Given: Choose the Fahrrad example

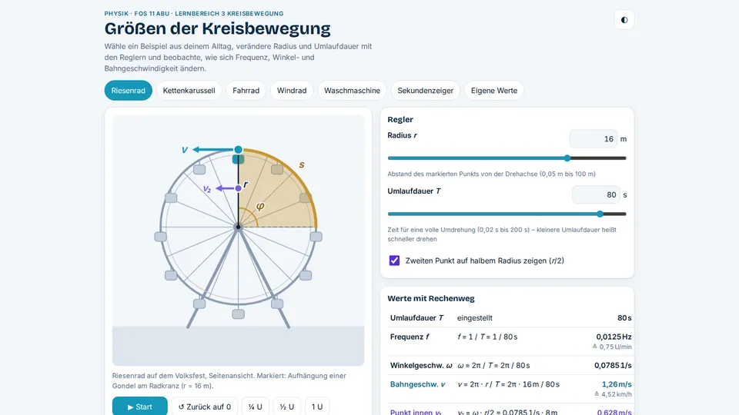Looking at the screenshot, I should 246,91.
